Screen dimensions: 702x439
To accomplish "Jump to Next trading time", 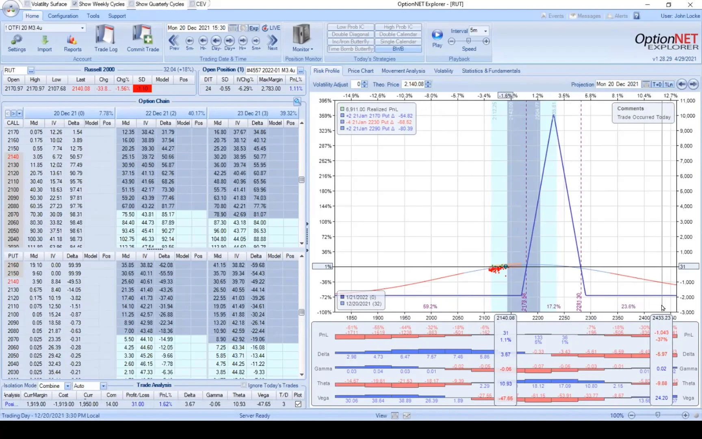I will pos(273,40).
